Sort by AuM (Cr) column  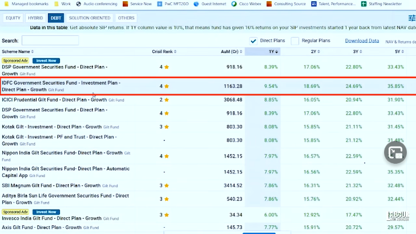(x=231, y=51)
